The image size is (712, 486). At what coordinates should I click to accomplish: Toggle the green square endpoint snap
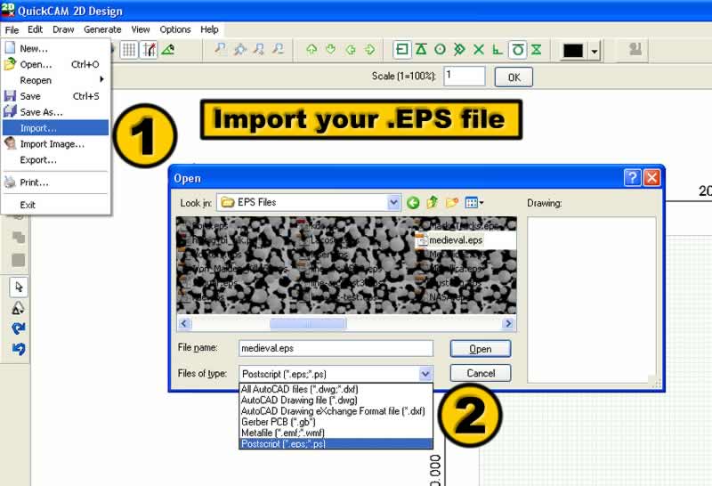click(x=402, y=49)
